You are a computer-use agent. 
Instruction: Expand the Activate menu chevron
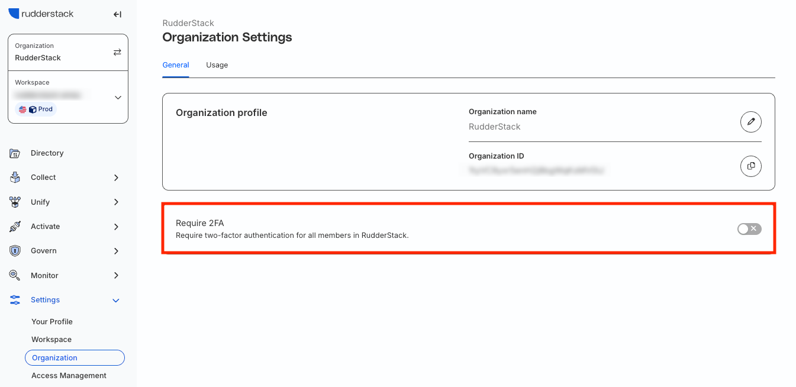click(116, 227)
